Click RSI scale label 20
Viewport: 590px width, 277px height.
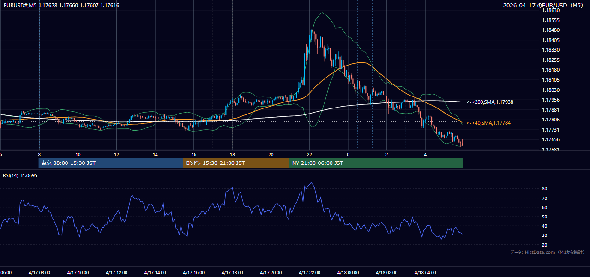click(x=545, y=245)
